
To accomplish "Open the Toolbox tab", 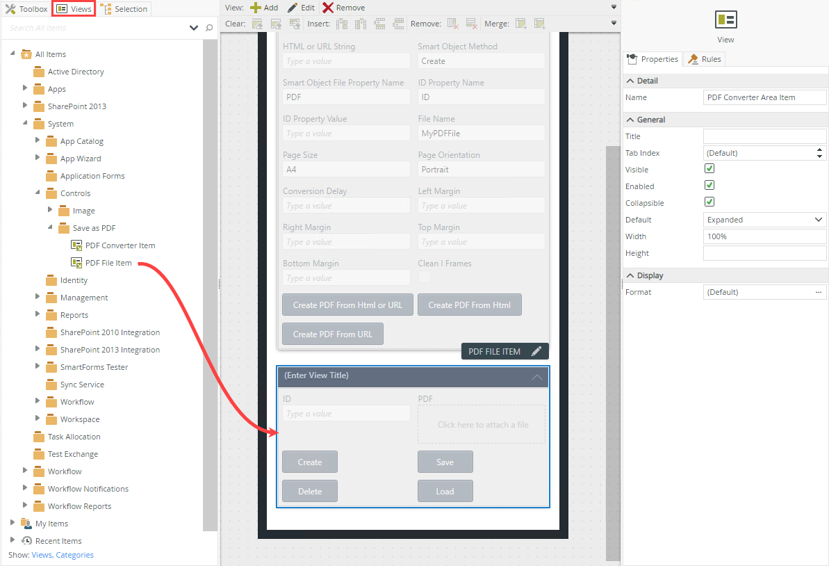I will (26, 9).
